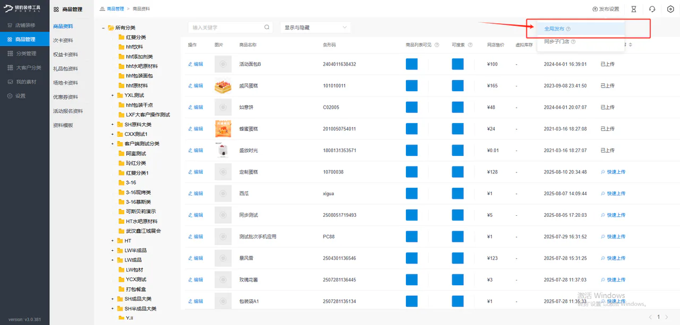This screenshot has width=680, height=325.
Task: Switch to the 优惠券资料 submenu
Action: point(65,97)
